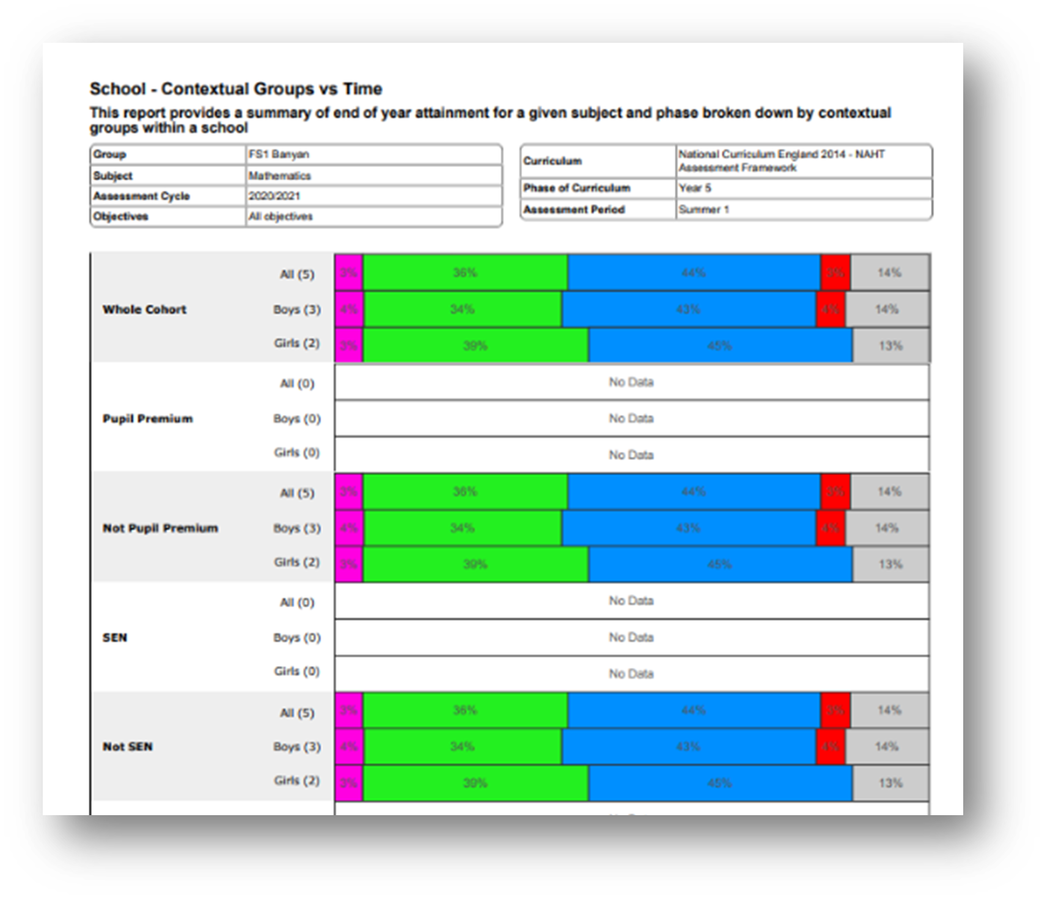Click 'No Data' bar in SEN Boys (0) row
1050x902 pixels.
coord(632,638)
